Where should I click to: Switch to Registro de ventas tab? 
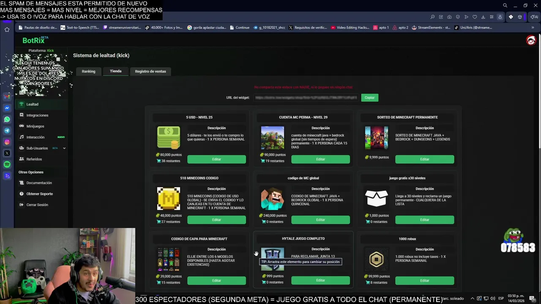tap(150, 71)
